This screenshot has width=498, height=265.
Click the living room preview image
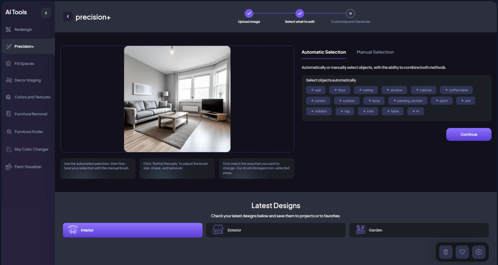177,99
